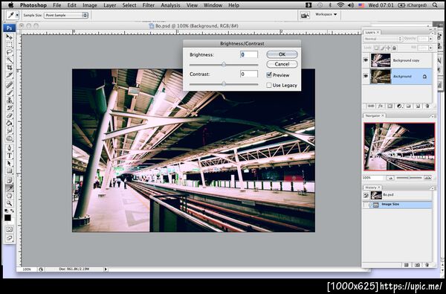Open the Opacity slider arrow
Viewport: 446px width, 294px height.
[x=430, y=39]
